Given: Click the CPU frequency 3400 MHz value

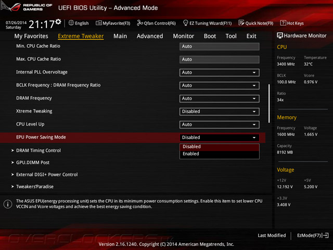Looking at the screenshot, I should (x=286, y=64).
